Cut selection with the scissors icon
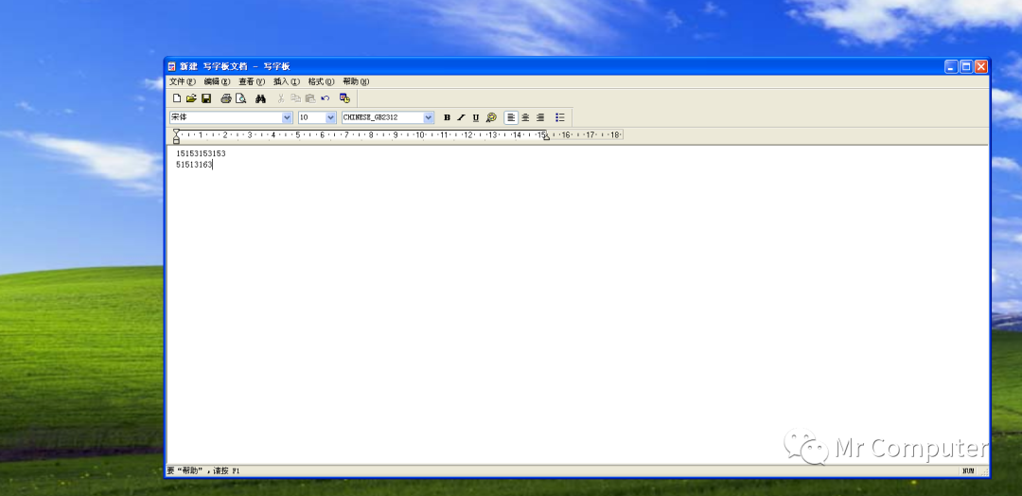 (281, 98)
